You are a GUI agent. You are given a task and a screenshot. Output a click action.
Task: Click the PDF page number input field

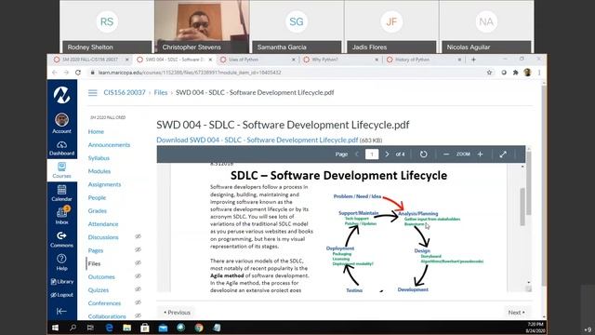tap(372, 154)
